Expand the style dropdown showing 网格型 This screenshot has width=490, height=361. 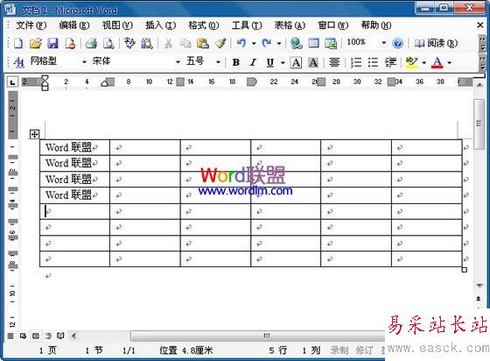tap(84, 62)
